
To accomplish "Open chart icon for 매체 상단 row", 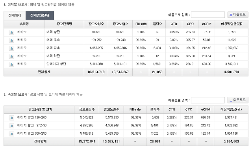I will coord(11,32).
